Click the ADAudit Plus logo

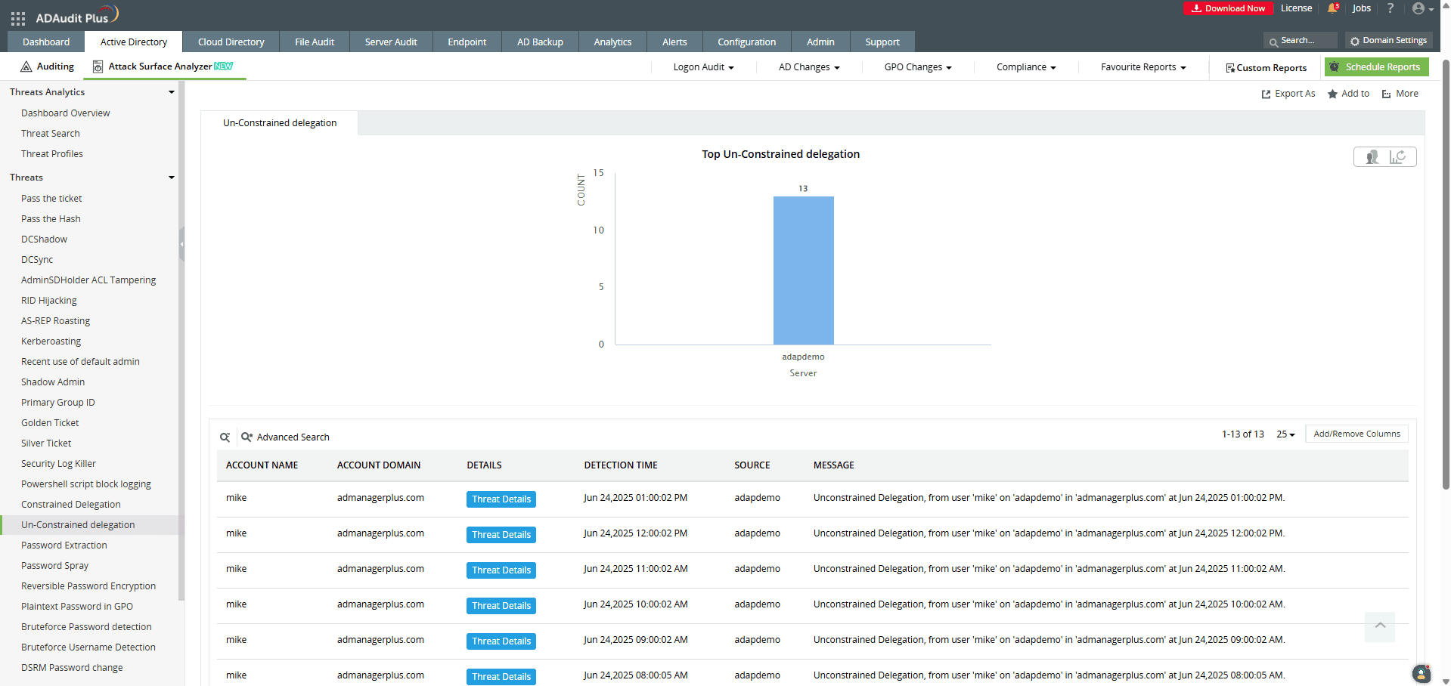(x=77, y=16)
